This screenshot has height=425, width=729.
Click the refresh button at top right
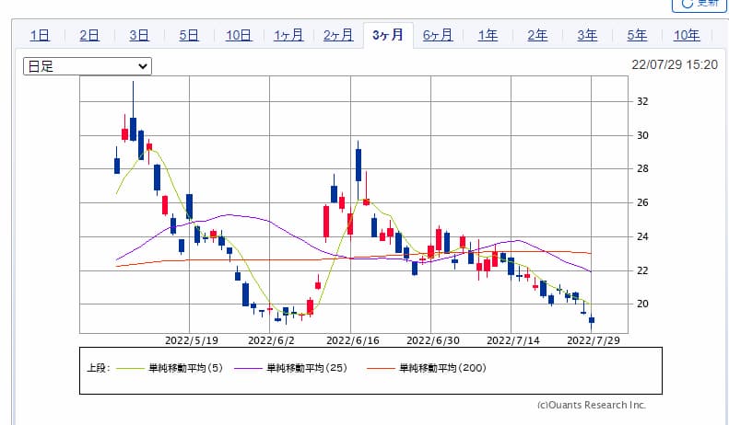[700, 5]
